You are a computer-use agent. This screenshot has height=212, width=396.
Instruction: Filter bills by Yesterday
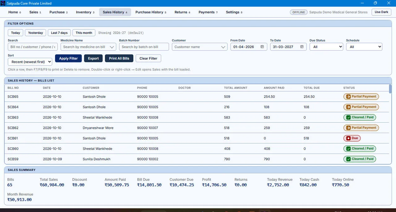[x=36, y=33]
